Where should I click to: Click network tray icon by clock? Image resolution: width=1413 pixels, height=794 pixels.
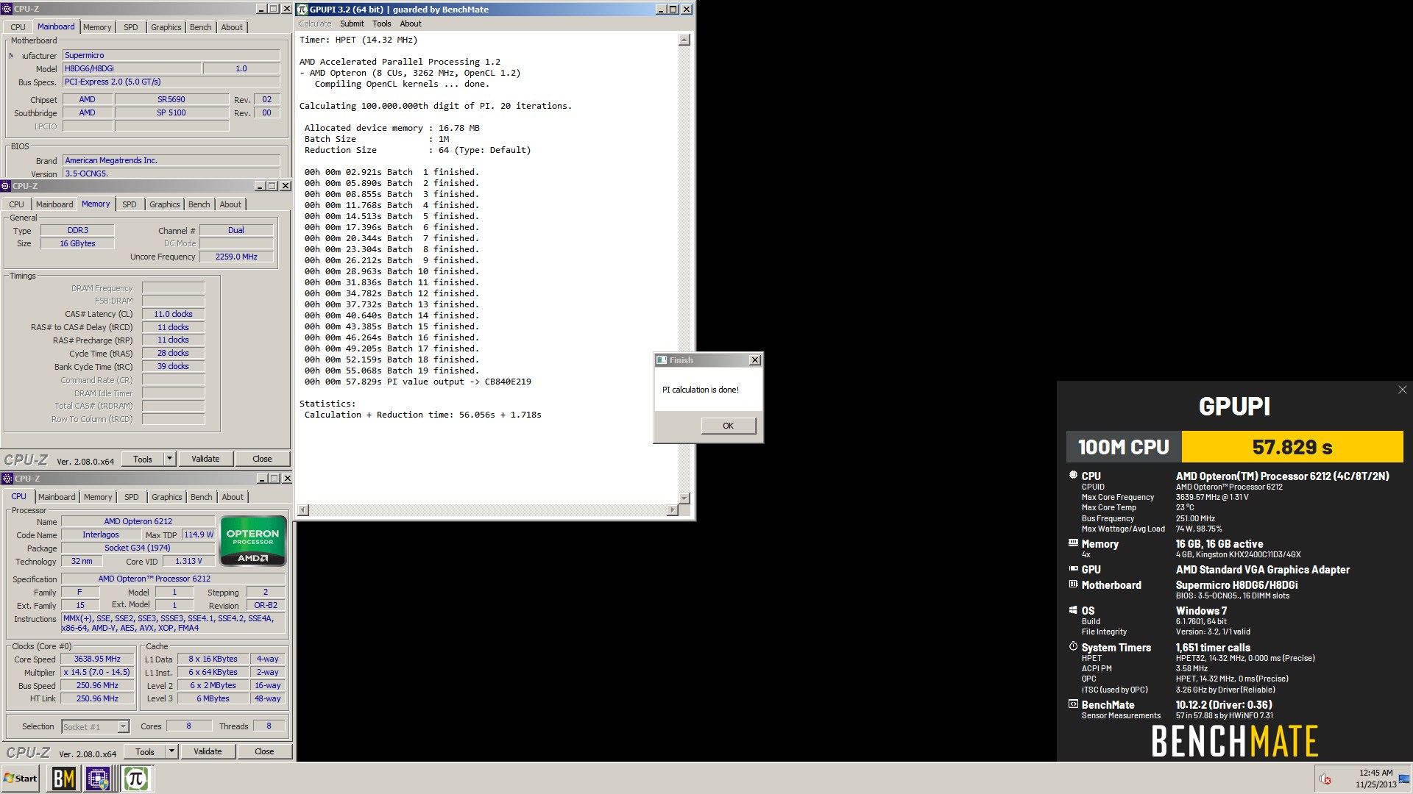point(1404,779)
